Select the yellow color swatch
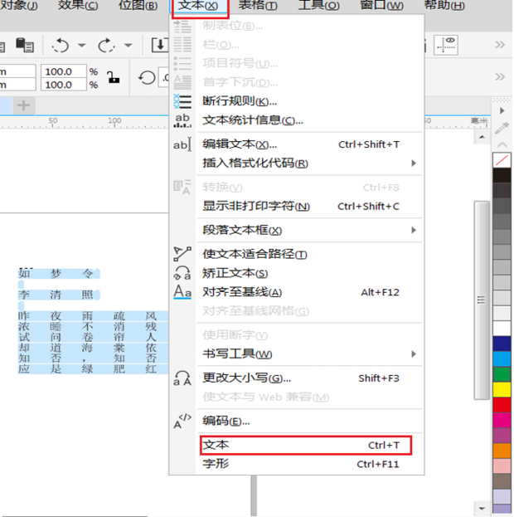514x517 pixels. (x=502, y=390)
